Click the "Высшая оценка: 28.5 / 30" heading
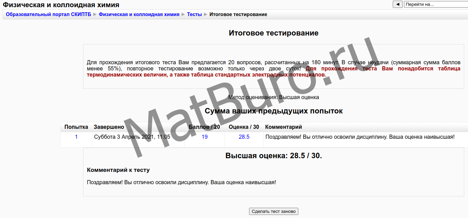The height and width of the screenshot is (218, 468). click(273, 156)
